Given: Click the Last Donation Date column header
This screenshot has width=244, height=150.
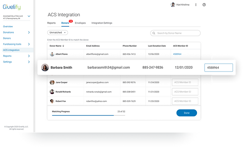Looking at the screenshot, I should [x=157, y=46].
